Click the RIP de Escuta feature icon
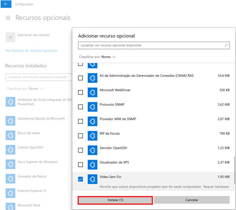The width and height of the screenshot is (236, 210). [92, 136]
